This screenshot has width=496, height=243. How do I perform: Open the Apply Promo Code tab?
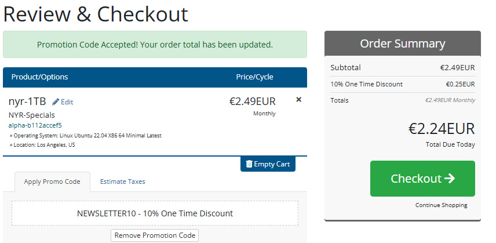pos(52,182)
